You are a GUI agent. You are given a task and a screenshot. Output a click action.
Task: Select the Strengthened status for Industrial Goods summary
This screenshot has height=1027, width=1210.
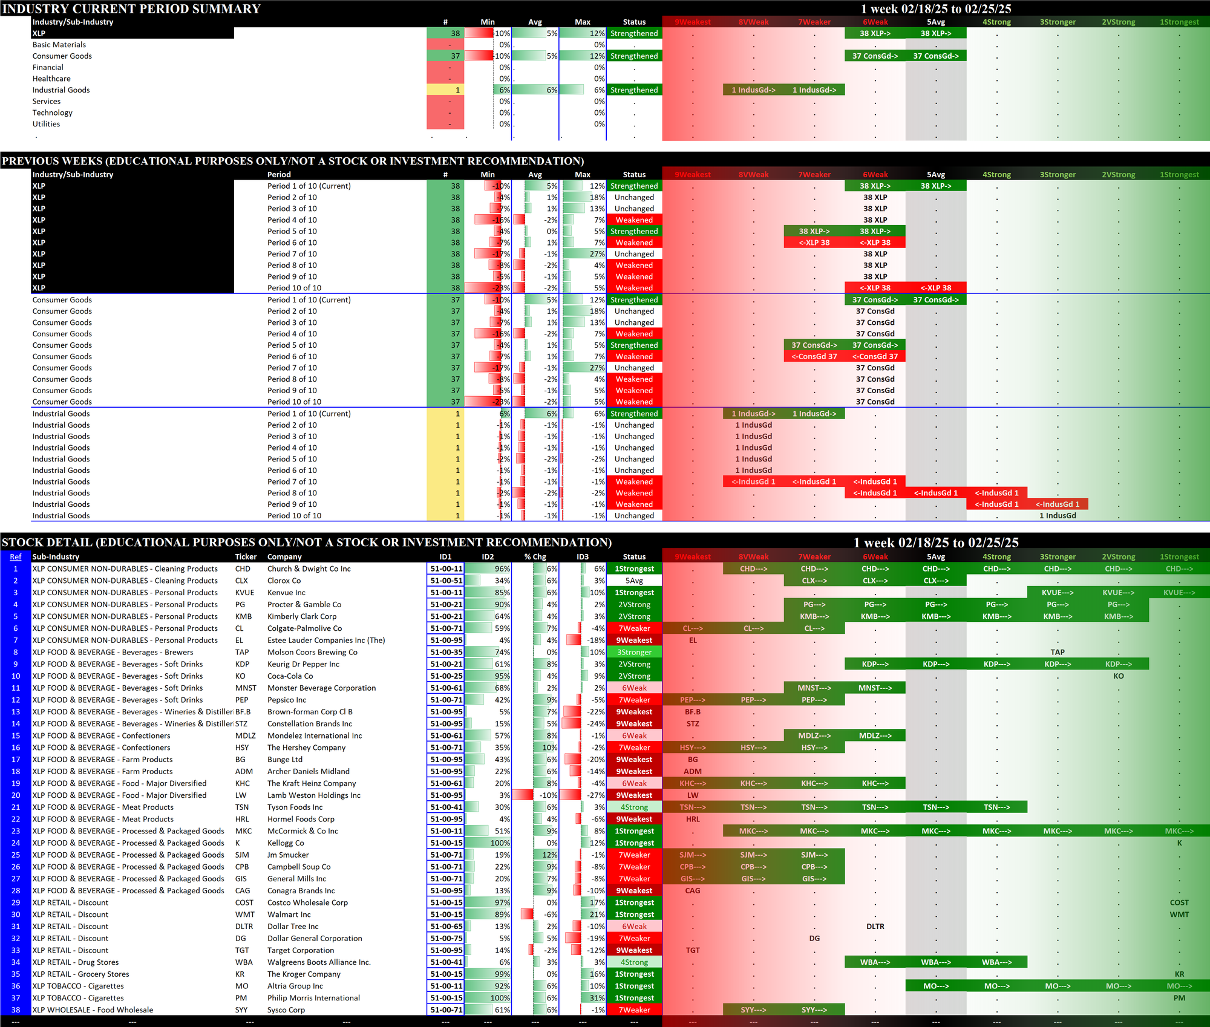634,90
